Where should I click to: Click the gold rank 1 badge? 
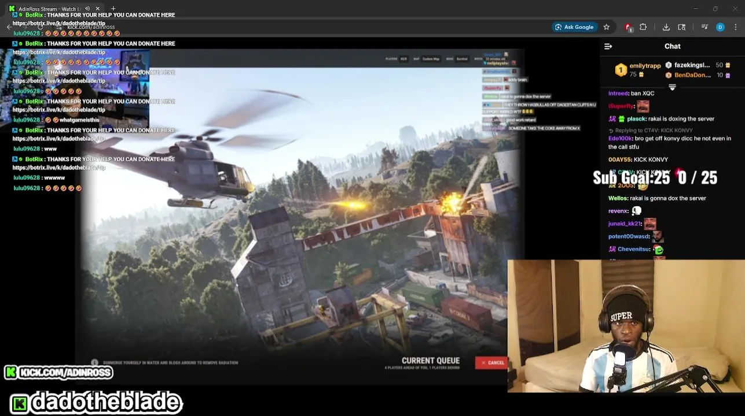click(x=621, y=70)
